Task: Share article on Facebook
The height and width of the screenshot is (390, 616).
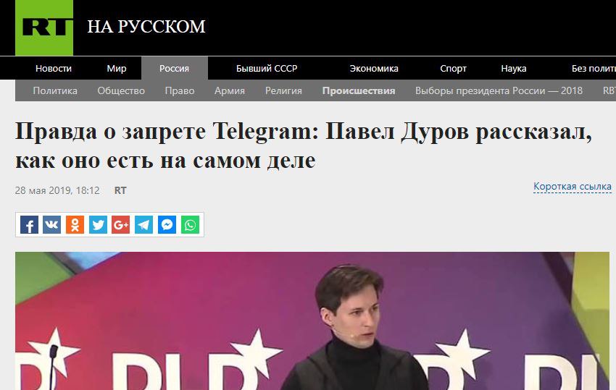Action: [x=29, y=225]
